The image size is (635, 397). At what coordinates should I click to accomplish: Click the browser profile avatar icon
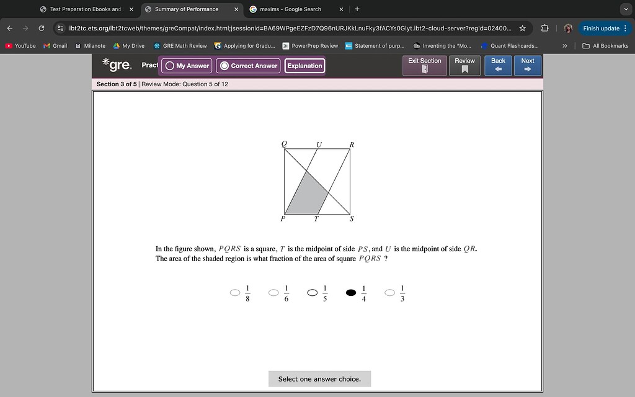(x=568, y=28)
